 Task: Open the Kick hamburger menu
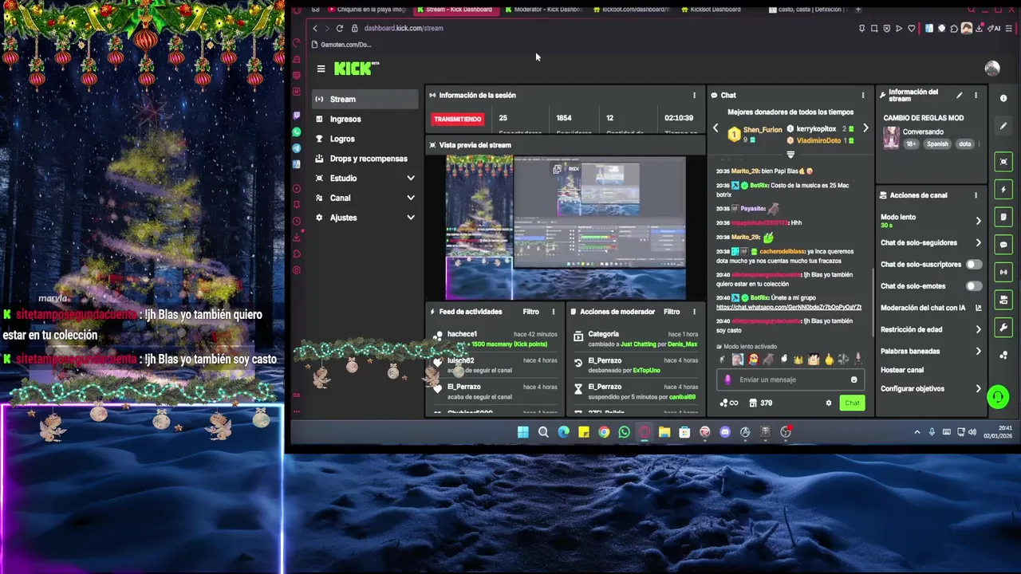click(321, 69)
